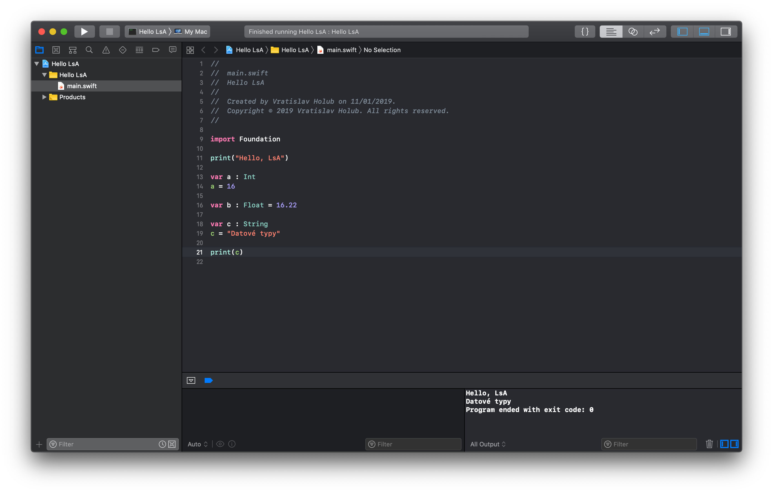Open the symbol navigator icon
The image size is (773, 493).
(x=72, y=50)
